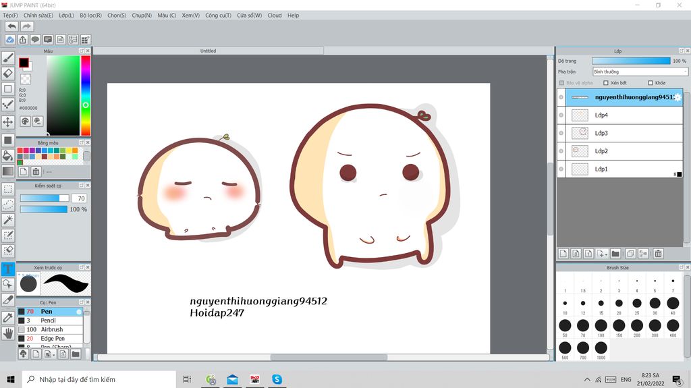
Task: Select the Eraser tool
Action: (x=8, y=73)
